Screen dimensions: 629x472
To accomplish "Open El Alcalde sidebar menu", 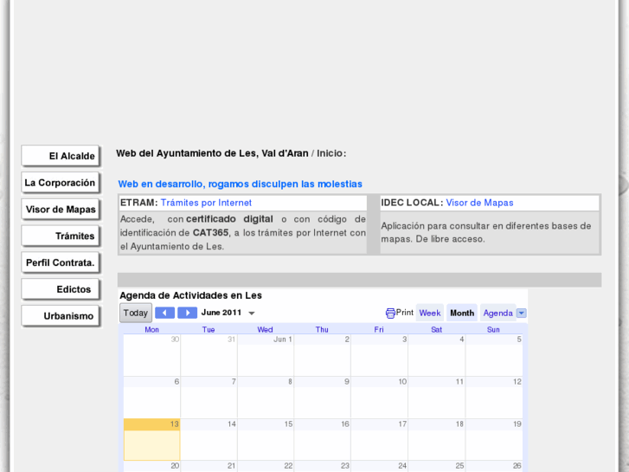I will click(x=61, y=156).
